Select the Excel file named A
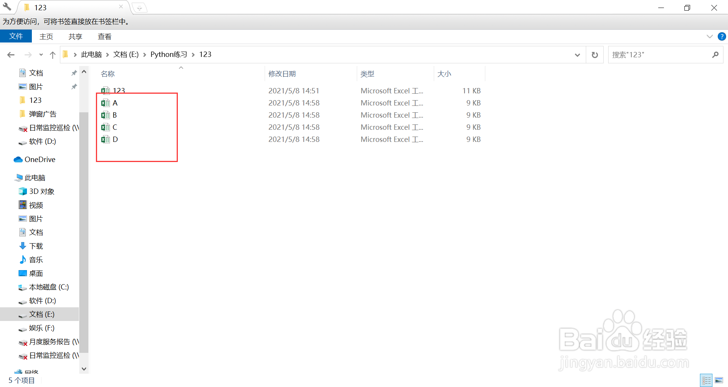This screenshot has width=728, height=387. coord(110,103)
